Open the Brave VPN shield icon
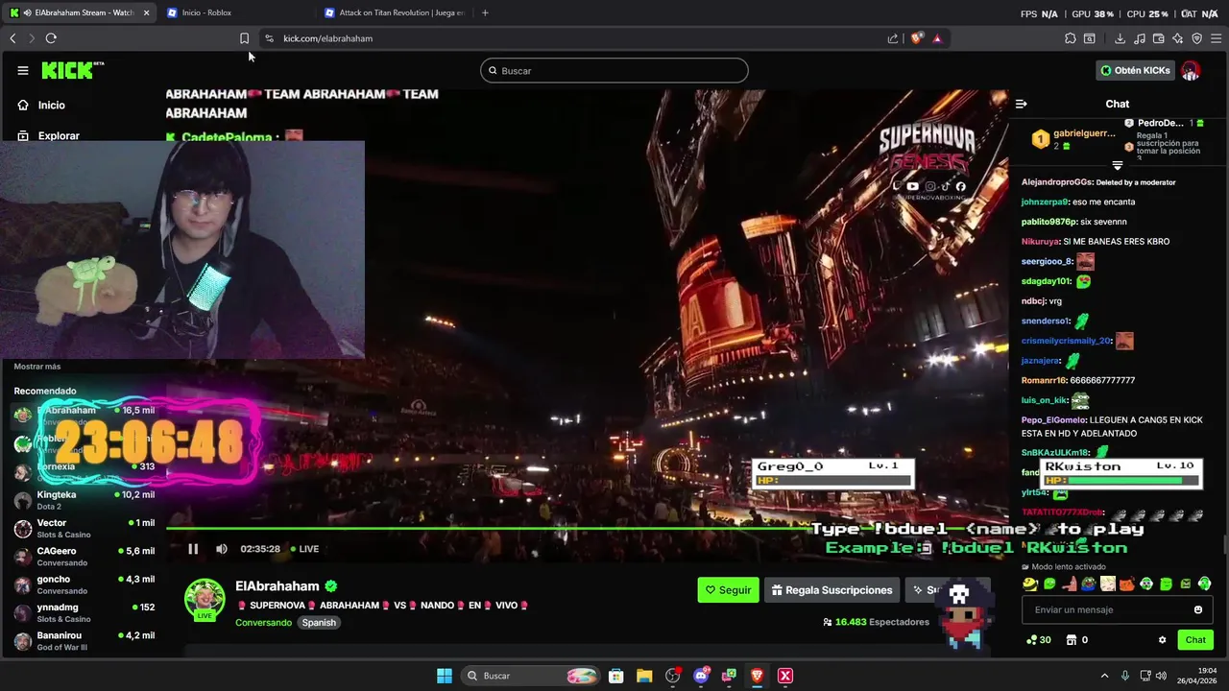This screenshot has height=691, width=1229. pos(1197,38)
